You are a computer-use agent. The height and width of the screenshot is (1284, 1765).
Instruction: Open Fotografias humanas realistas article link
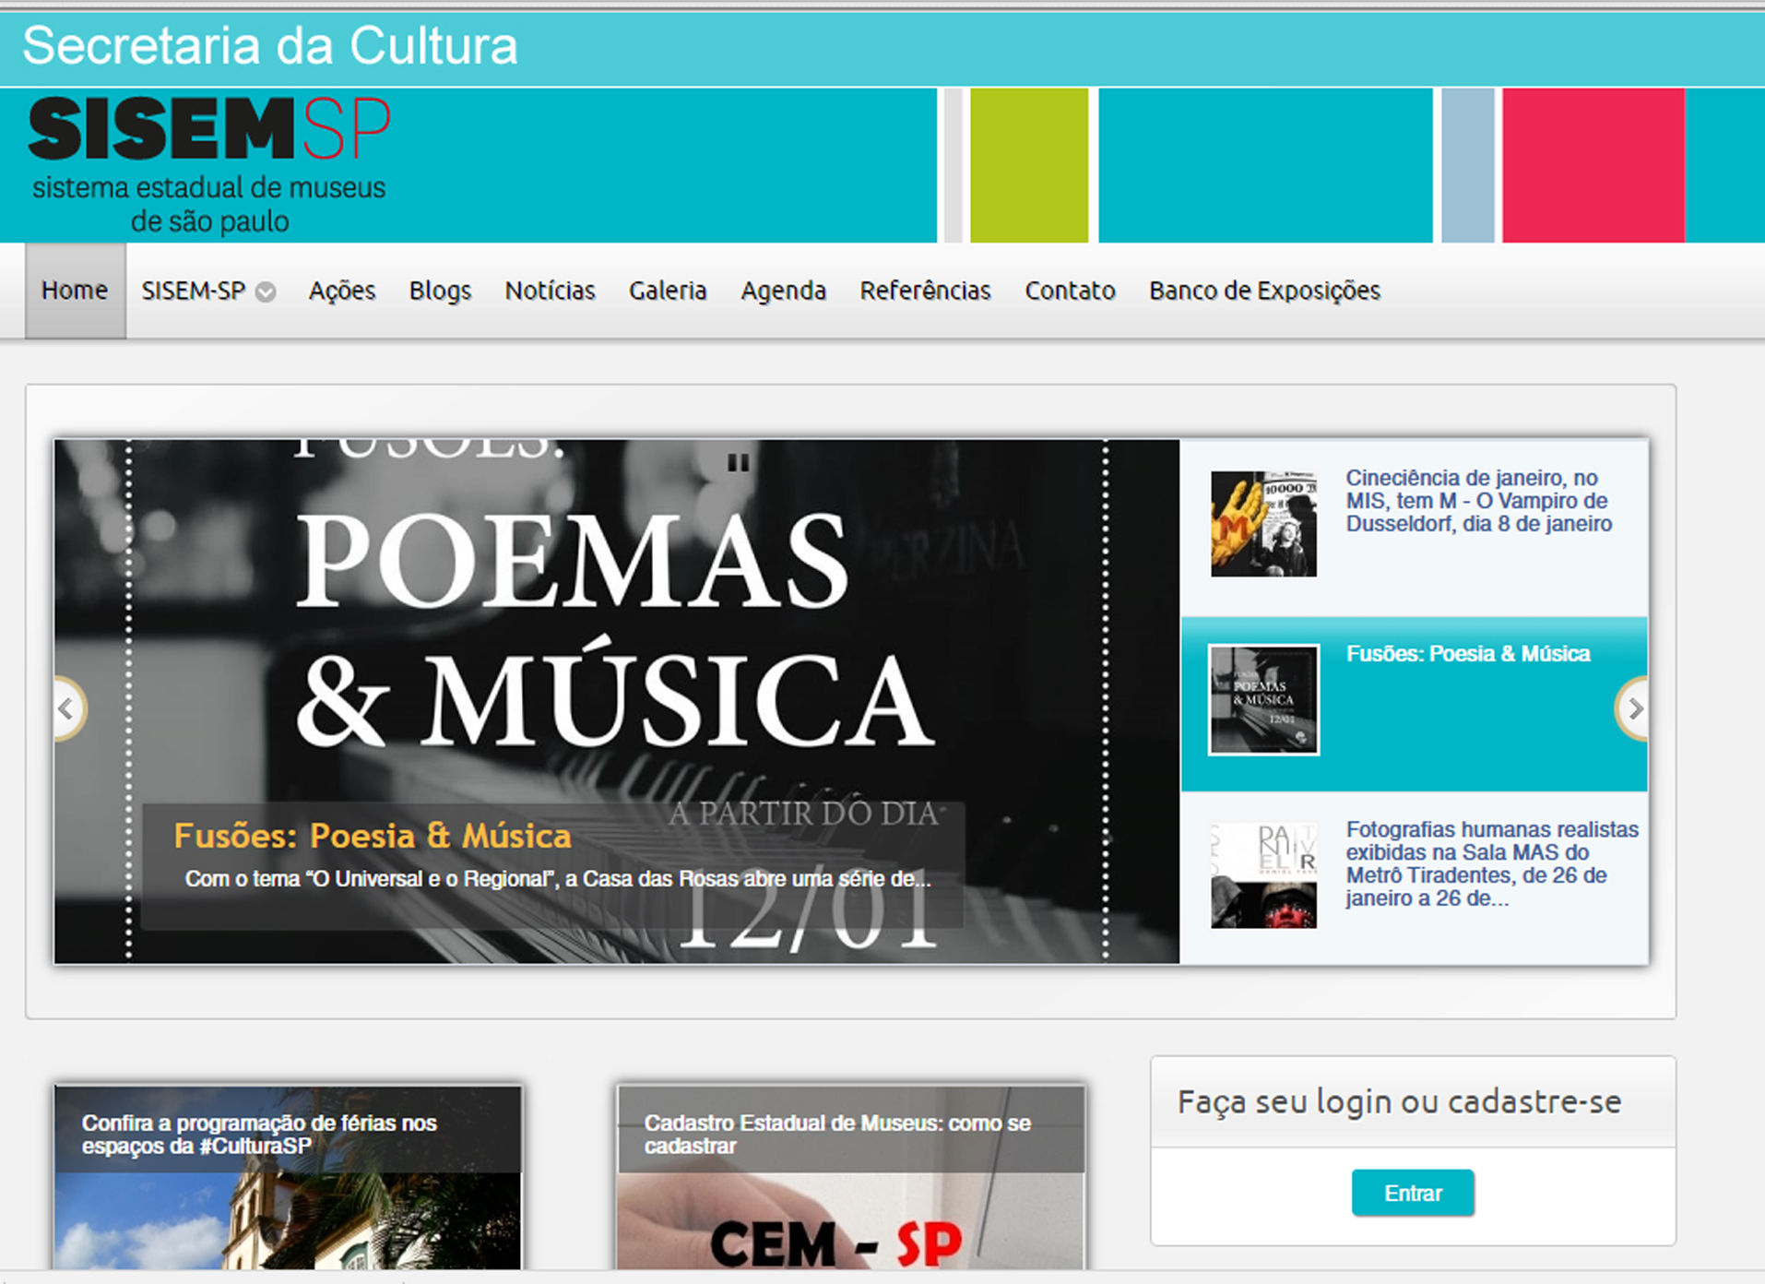point(1491,863)
